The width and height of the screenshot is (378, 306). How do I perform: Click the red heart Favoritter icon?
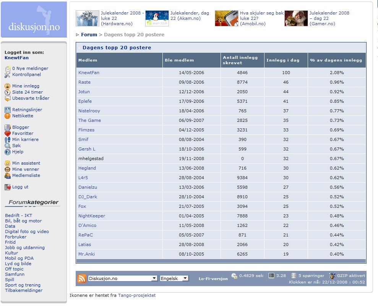(x=8, y=133)
